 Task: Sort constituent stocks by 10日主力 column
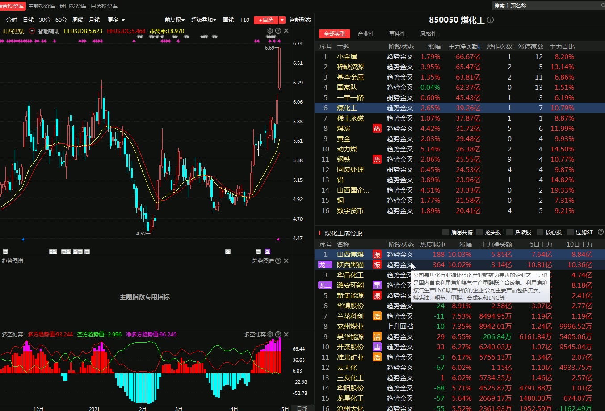tap(580, 244)
